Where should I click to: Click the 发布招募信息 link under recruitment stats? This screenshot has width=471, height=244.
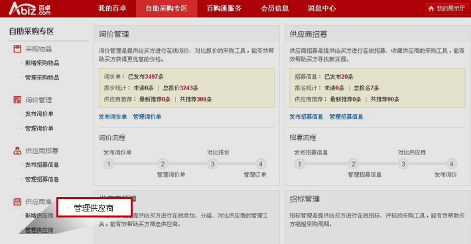coord(306,117)
